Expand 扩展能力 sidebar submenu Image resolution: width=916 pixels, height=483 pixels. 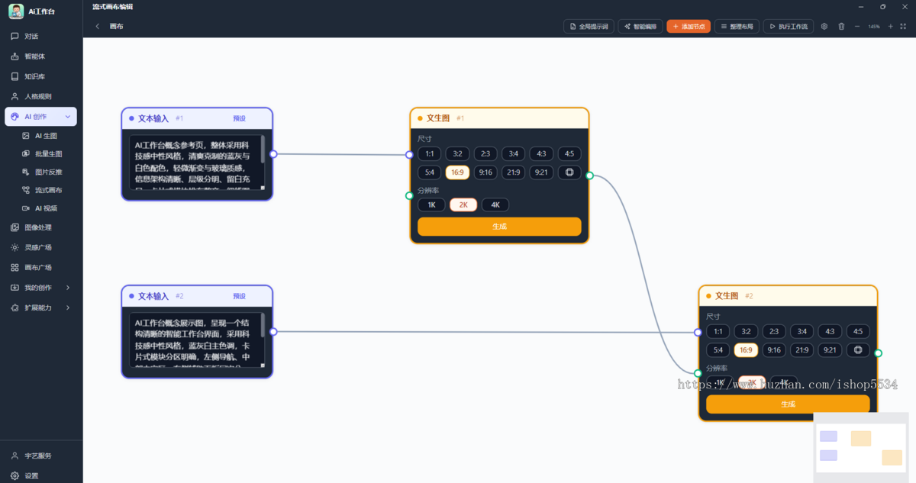pos(68,308)
